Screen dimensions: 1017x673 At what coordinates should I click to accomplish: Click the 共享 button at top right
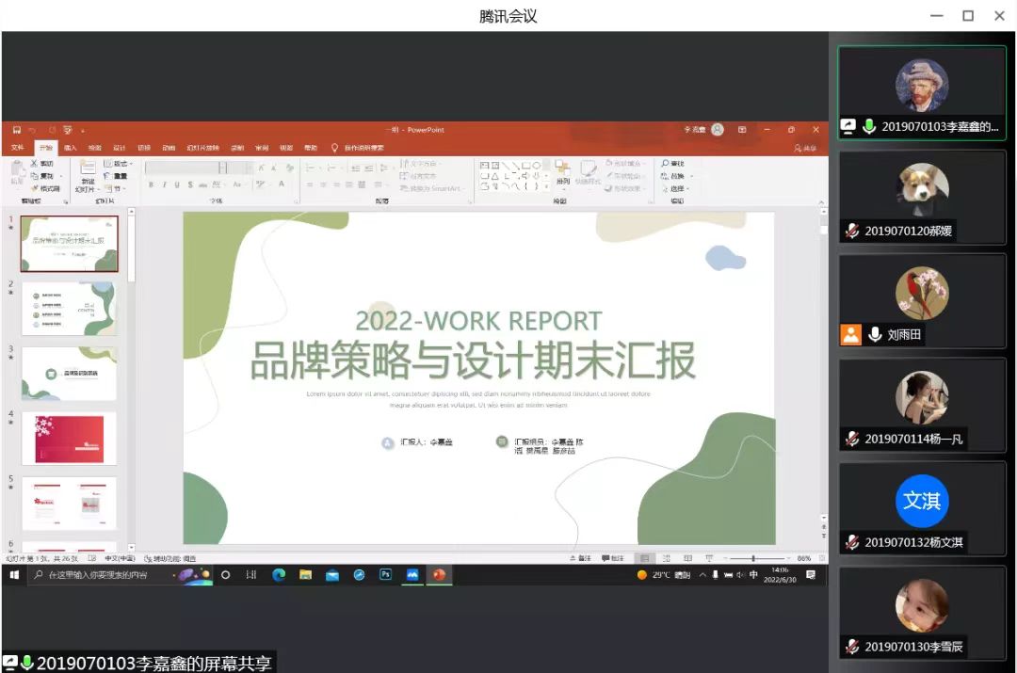click(806, 148)
